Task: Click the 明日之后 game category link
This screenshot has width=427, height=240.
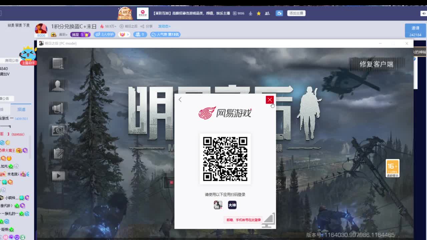Action: [x=128, y=26]
